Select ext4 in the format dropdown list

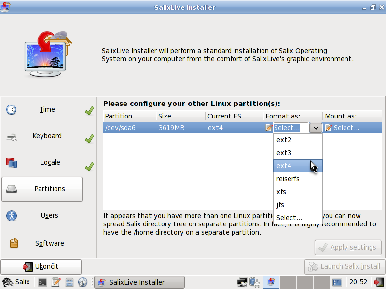coord(298,166)
